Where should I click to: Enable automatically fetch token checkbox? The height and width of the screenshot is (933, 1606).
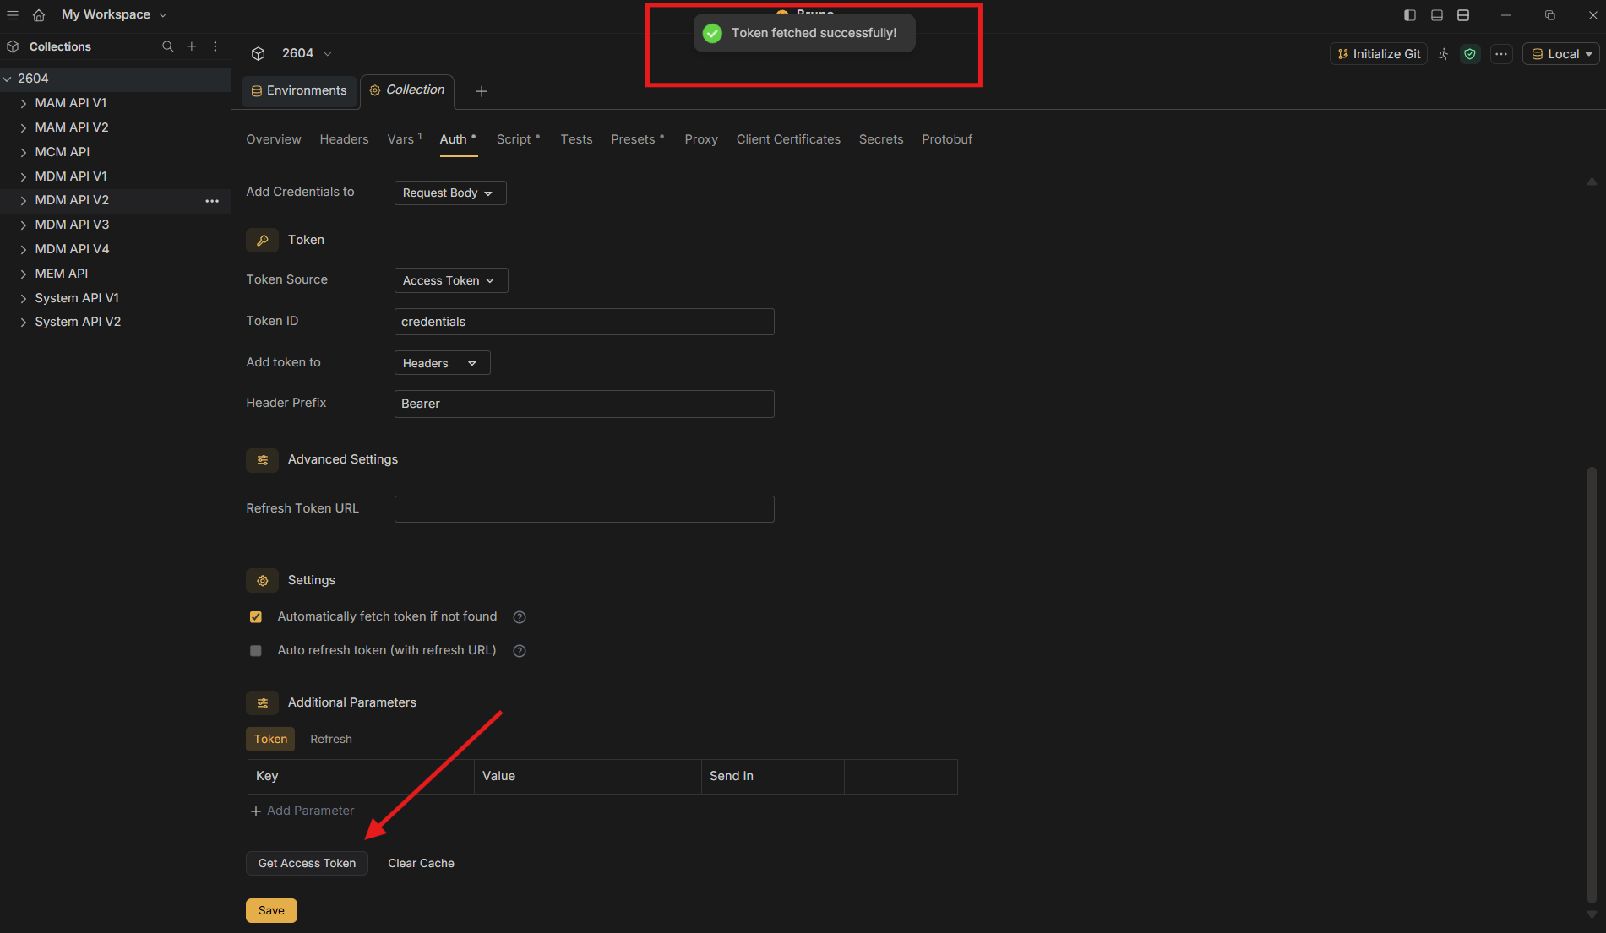click(x=256, y=617)
